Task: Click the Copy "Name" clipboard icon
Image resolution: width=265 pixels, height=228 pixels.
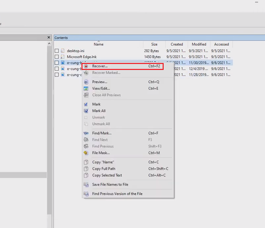Action: (86, 162)
